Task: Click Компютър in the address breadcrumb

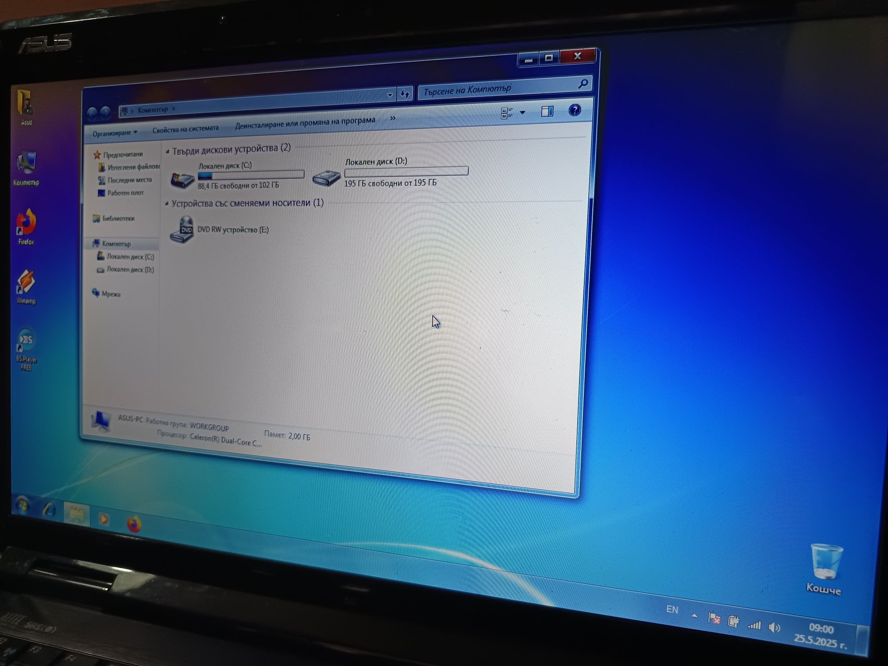Action: pos(153,110)
